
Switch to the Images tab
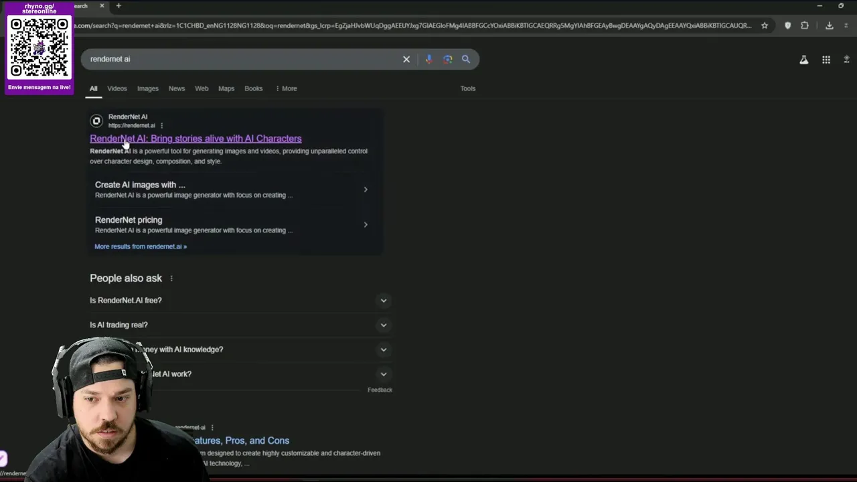pyautogui.click(x=148, y=88)
